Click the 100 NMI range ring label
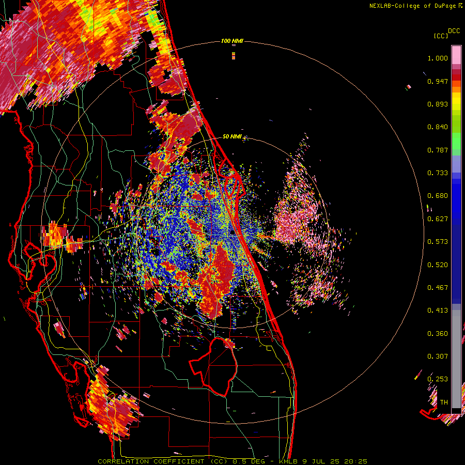465x465 pixels. click(x=232, y=41)
